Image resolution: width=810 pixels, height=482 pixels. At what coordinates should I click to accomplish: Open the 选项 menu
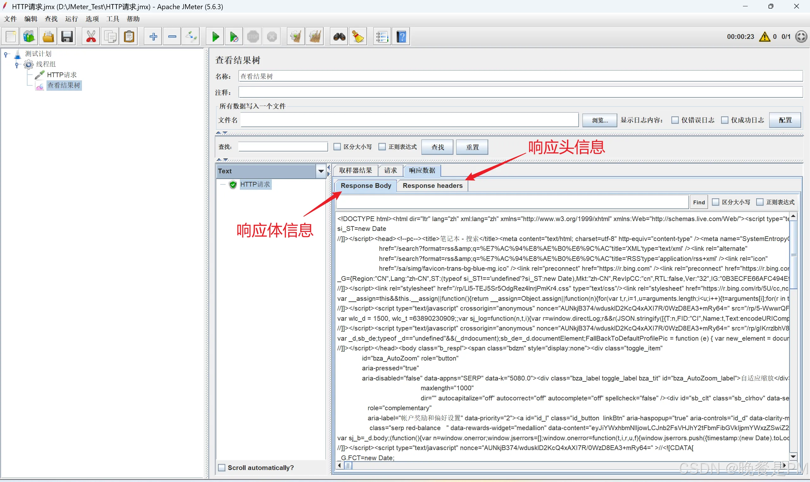92,19
